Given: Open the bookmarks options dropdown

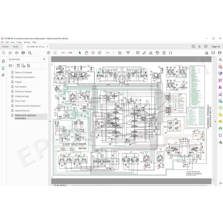Looking at the screenshot, I should coord(11,66).
